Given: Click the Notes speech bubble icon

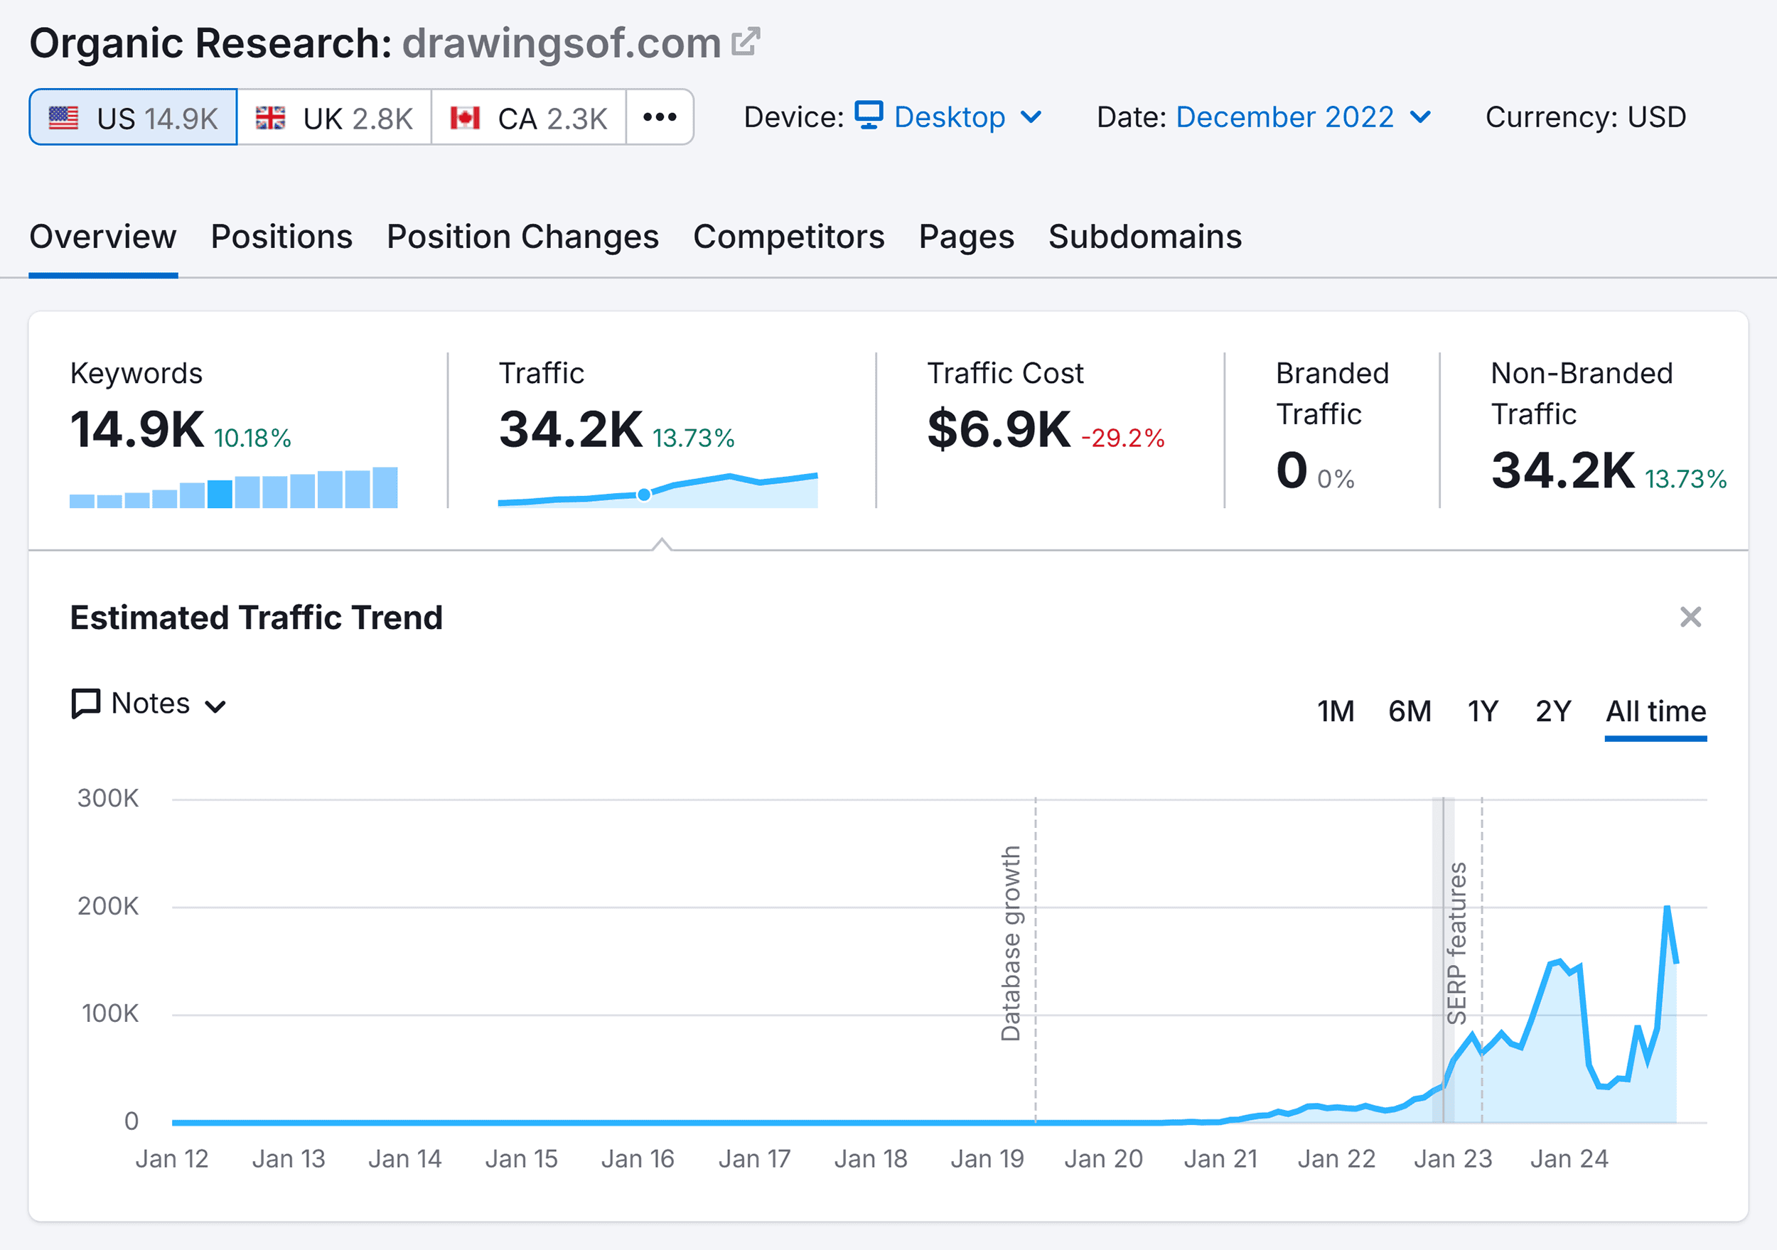Looking at the screenshot, I should [x=86, y=704].
